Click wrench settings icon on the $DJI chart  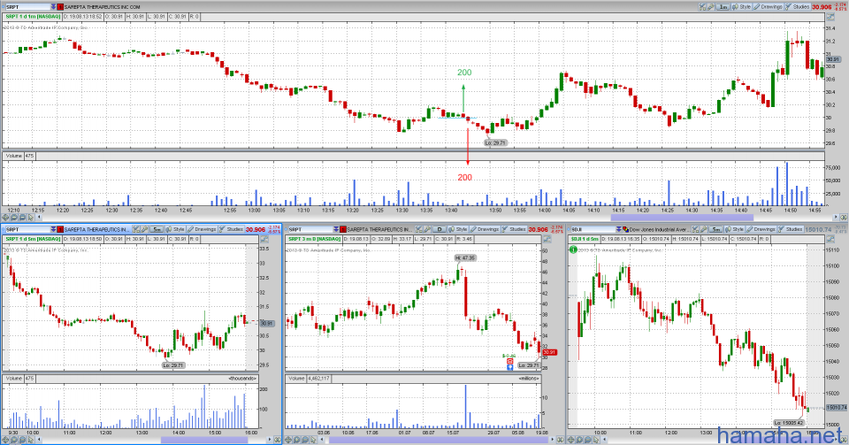[704, 229]
